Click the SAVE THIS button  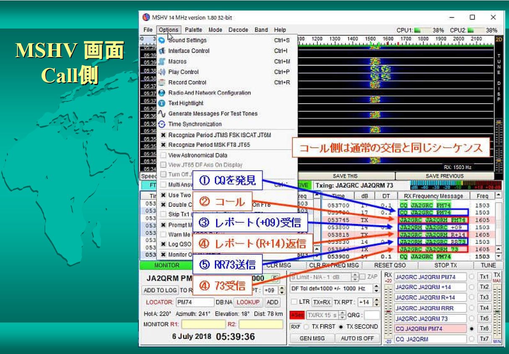pos(345,176)
